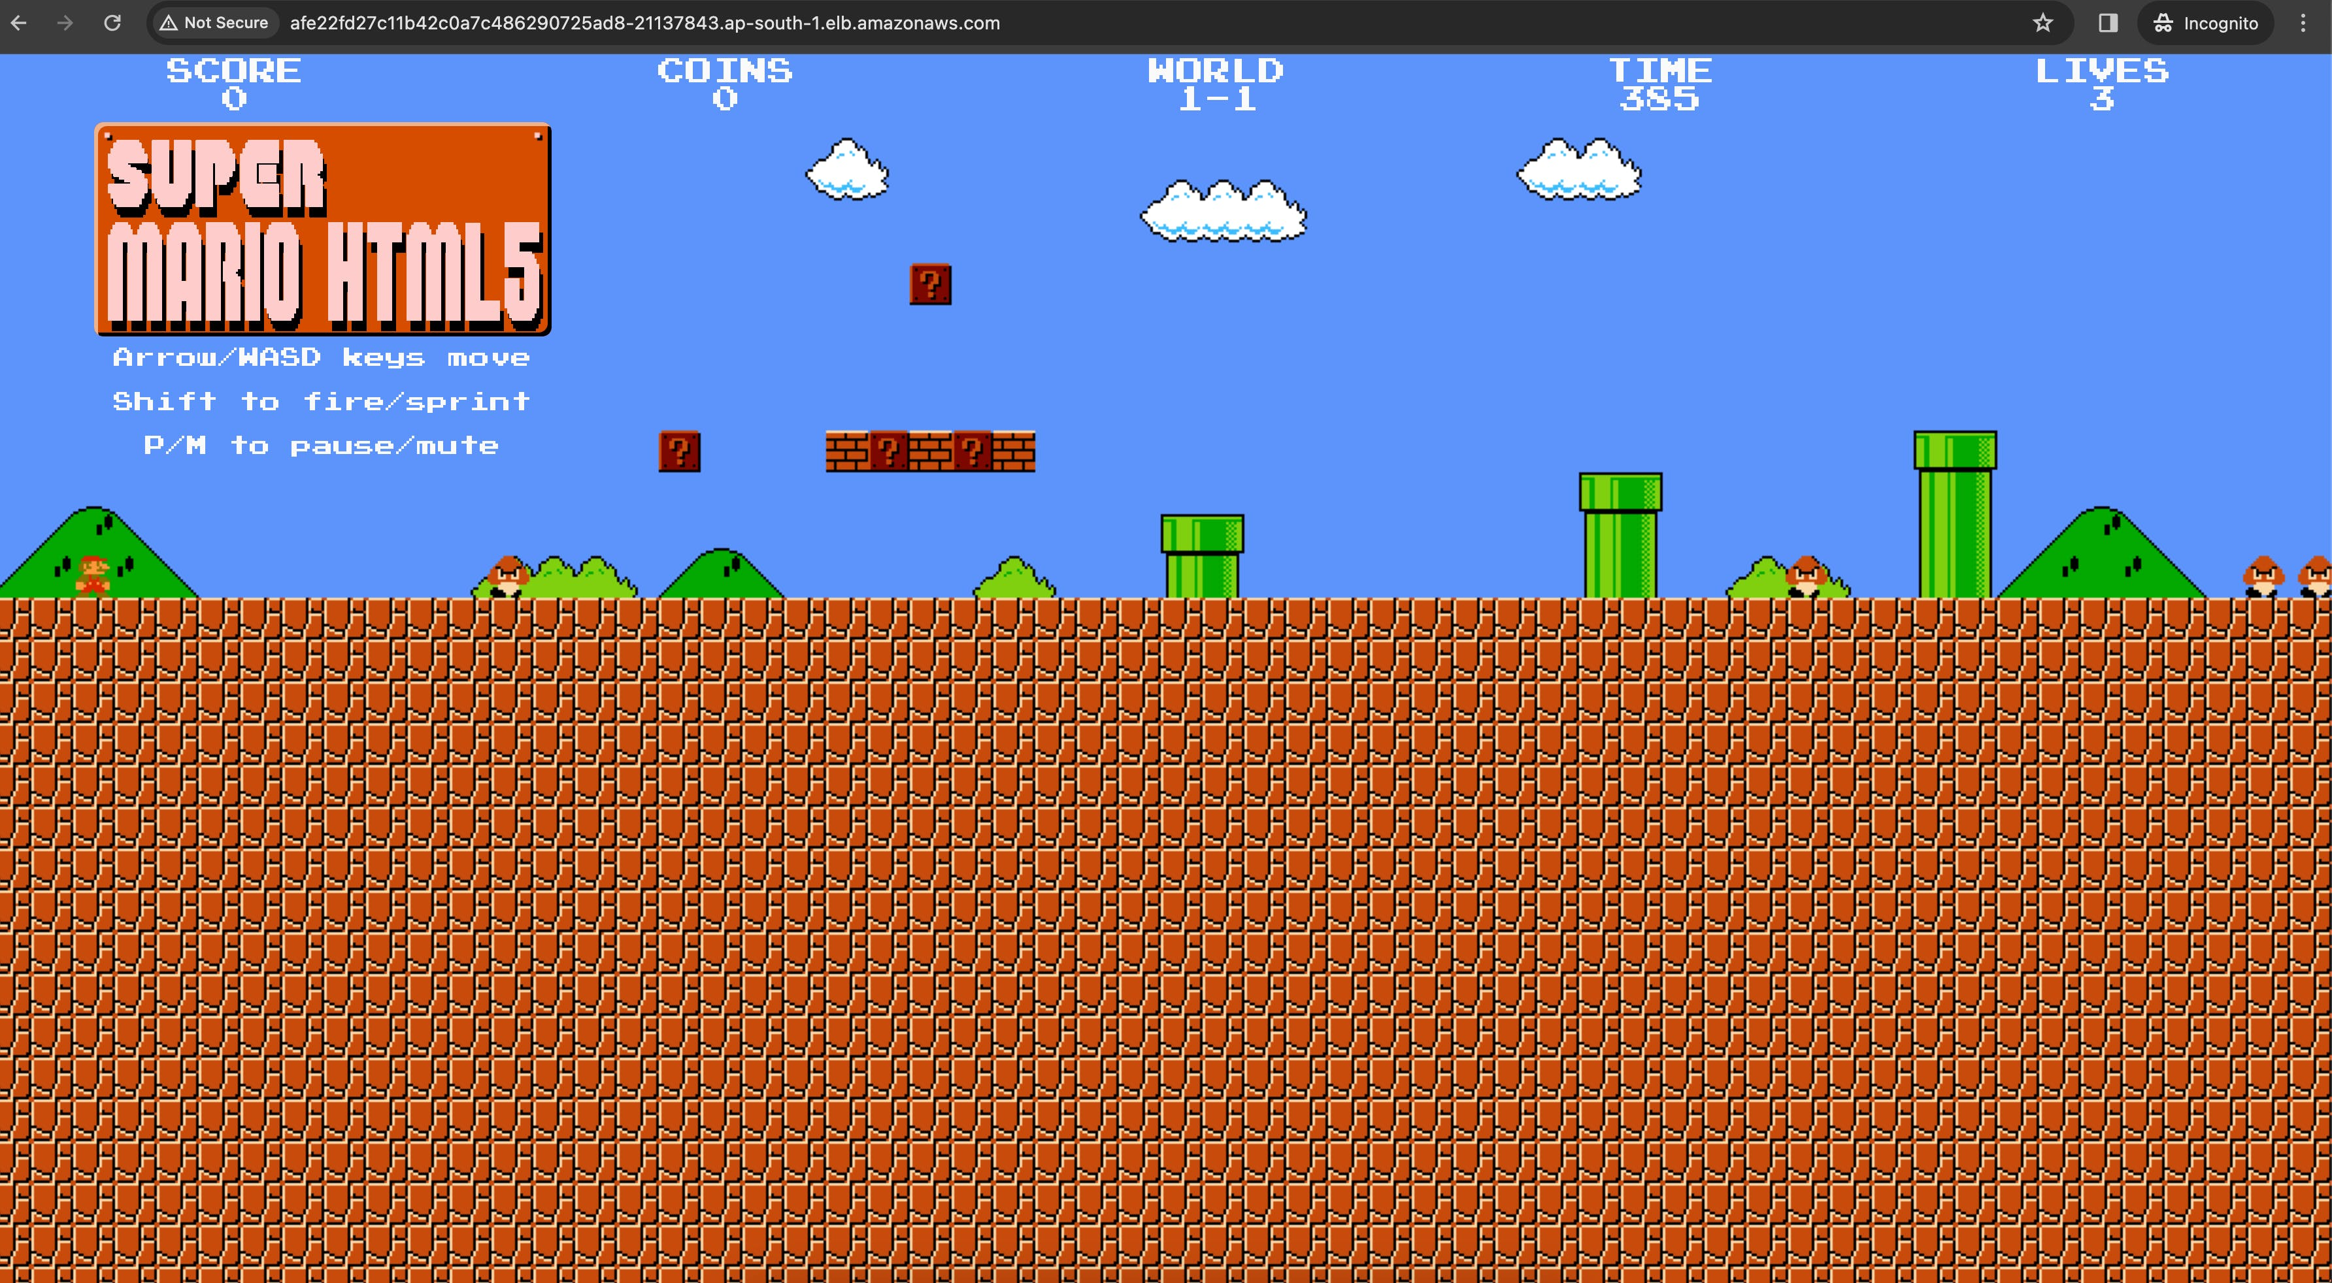Click the small green hill beside the first bush
2332x1283 pixels.
coord(722,573)
